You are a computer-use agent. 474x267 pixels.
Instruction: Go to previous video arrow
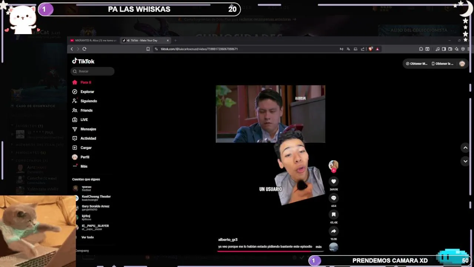[465, 148]
